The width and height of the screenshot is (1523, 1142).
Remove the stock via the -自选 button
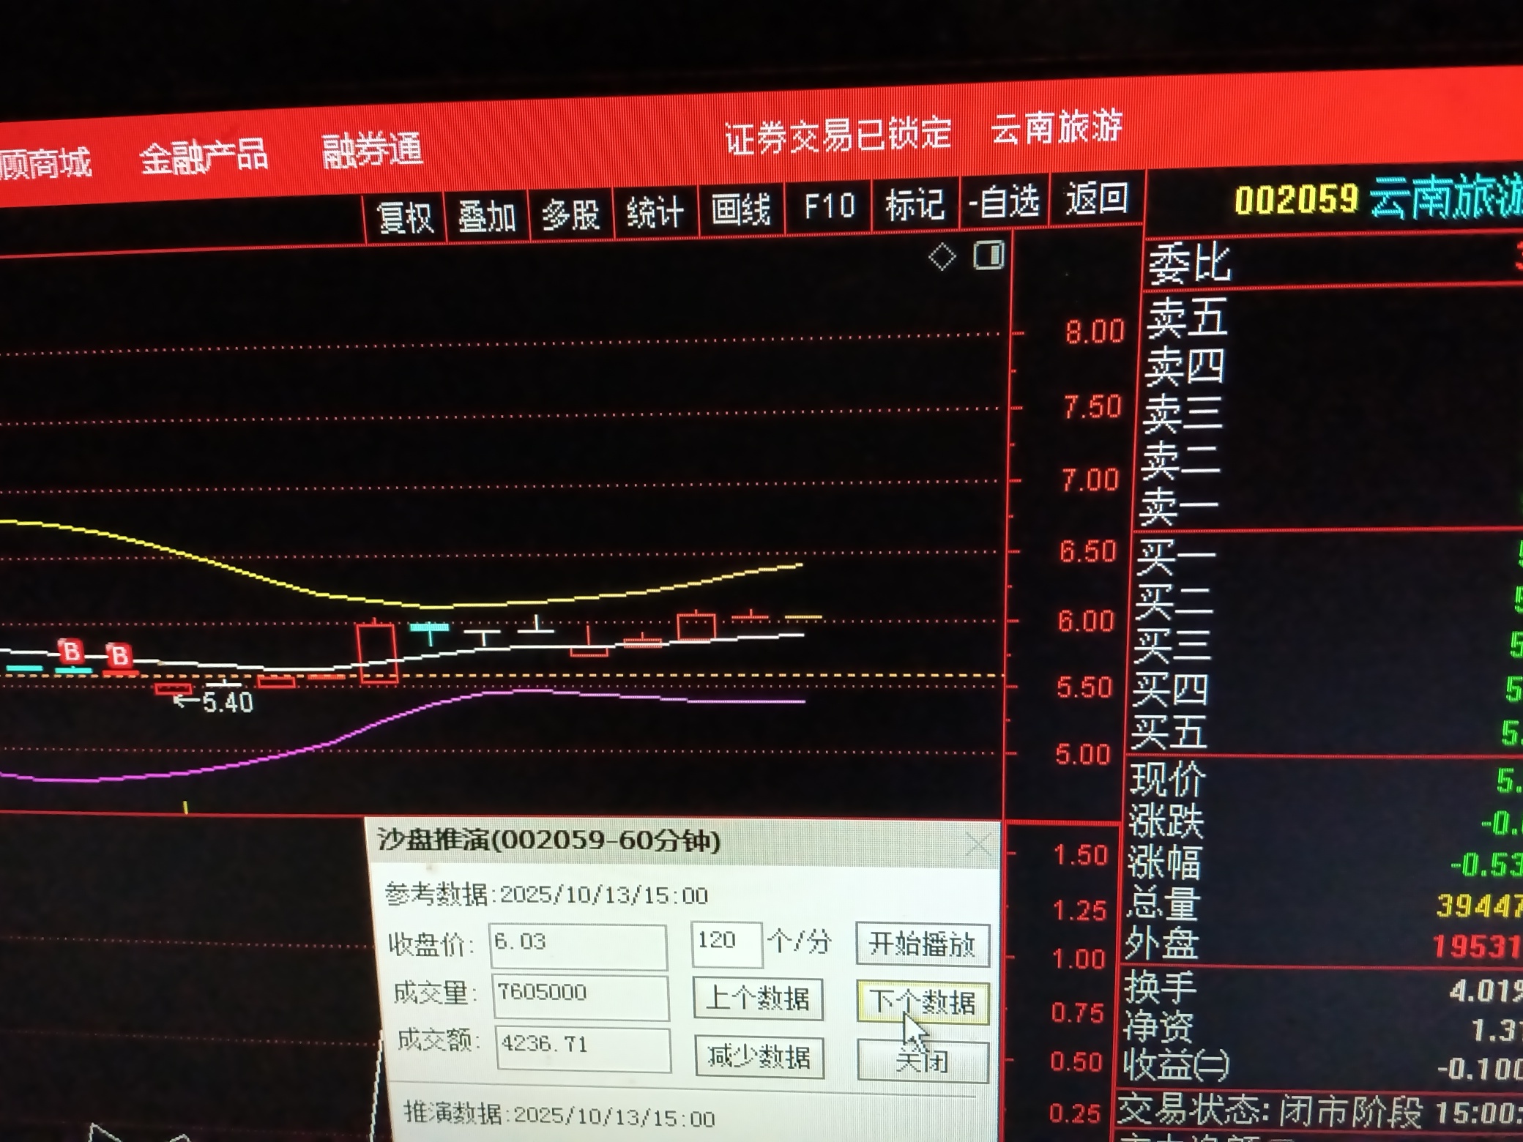pyautogui.click(x=1003, y=201)
